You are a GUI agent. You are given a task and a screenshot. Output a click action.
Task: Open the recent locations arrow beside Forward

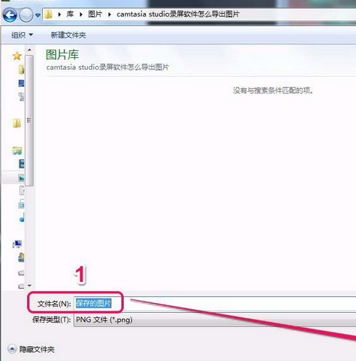click(38, 15)
